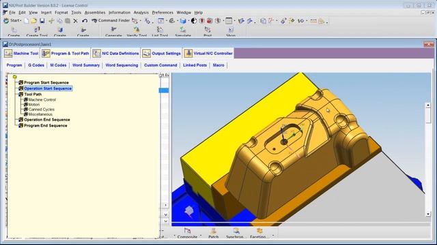Image resolution: width=437 pixels, height=245 pixels.
Task: Click the Simulate icon
Action: pyautogui.click(x=183, y=31)
